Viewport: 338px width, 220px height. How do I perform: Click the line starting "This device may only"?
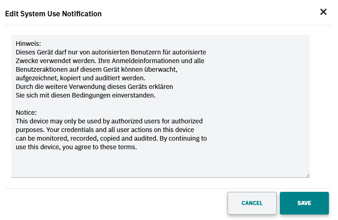click(109, 121)
